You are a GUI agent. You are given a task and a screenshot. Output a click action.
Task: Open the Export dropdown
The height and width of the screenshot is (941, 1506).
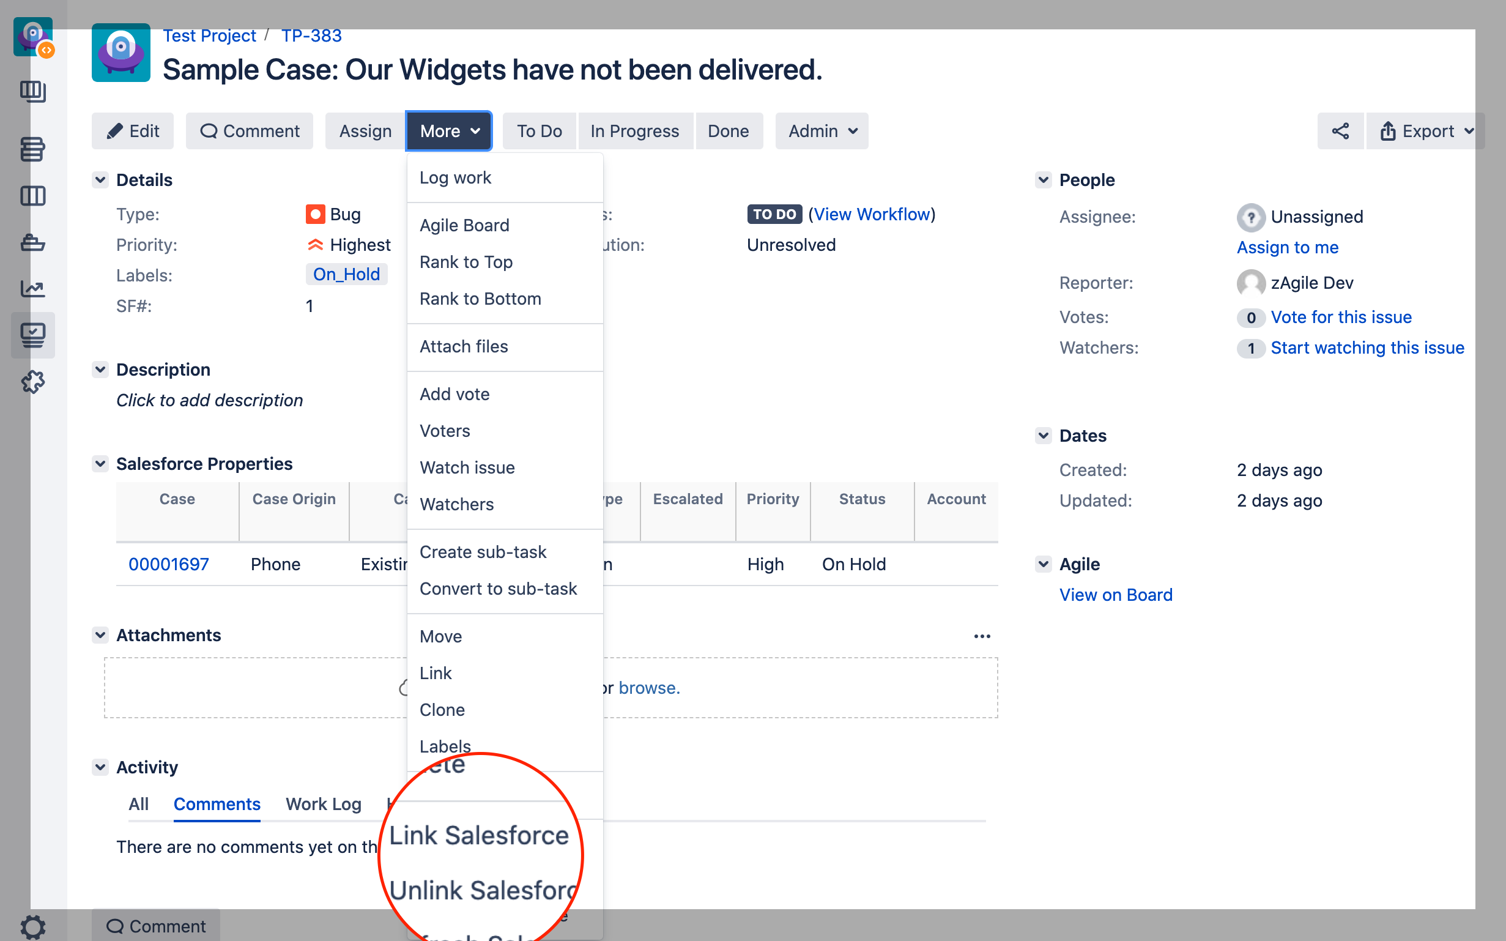coord(1425,131)
